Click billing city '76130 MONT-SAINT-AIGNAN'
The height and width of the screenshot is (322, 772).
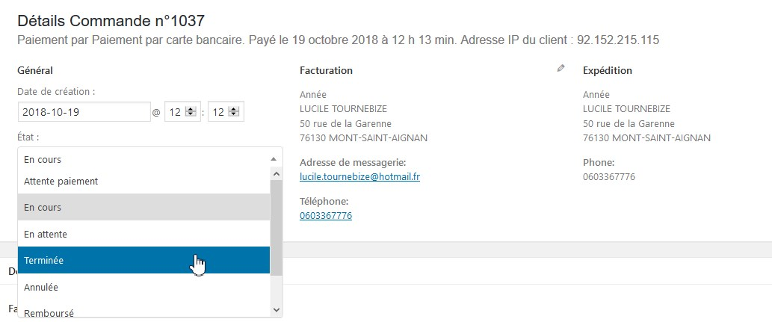pyautogui.click(x=363, y=138)
